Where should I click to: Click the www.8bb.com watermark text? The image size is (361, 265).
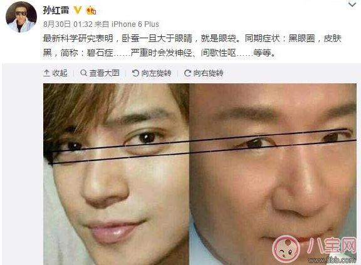[332, 260]
